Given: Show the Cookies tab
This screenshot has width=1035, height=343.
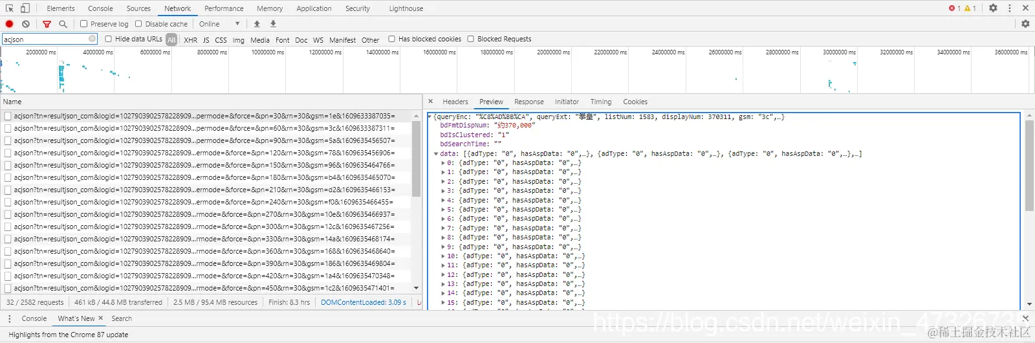Looking at the screenshot, I should pos(635,102).
